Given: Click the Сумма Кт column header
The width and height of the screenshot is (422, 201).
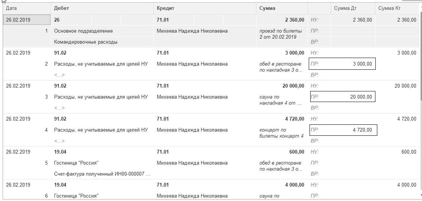Looking at the screenshot, I should click(397, 8).
